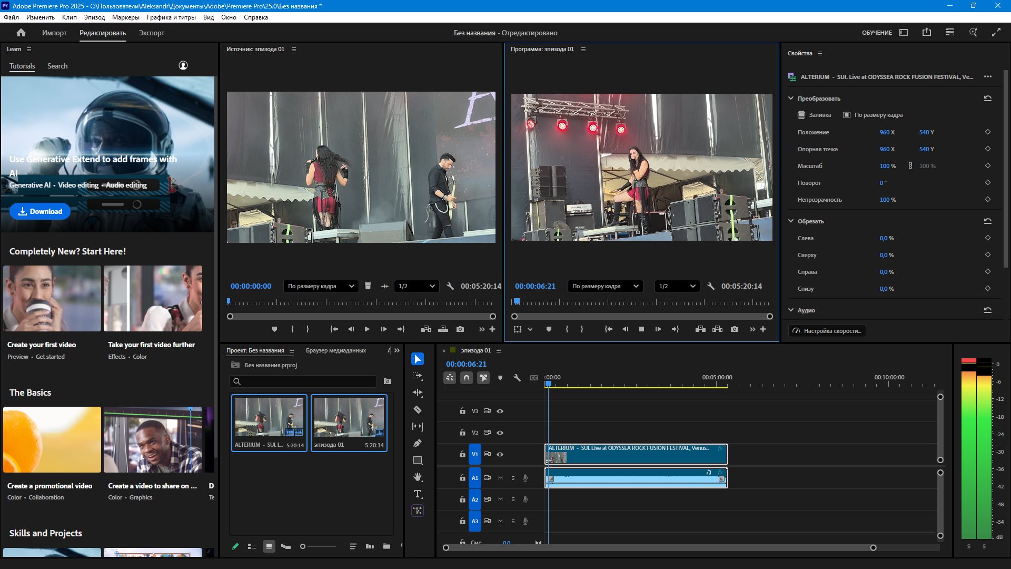Image resolution: width=1011 pixels, height=569 pixels.
Task: Collapse the Обрезать section
Action: [791, 221]
